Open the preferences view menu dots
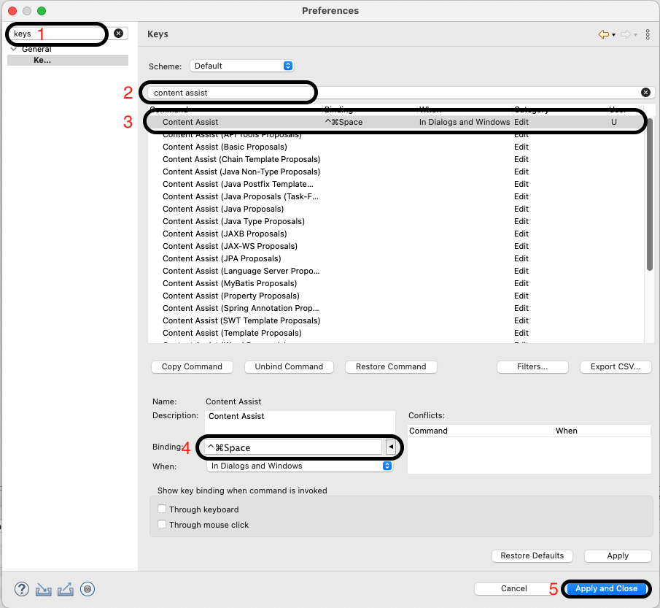Viewport: 660px width, 608px height. tap(648, 34)
